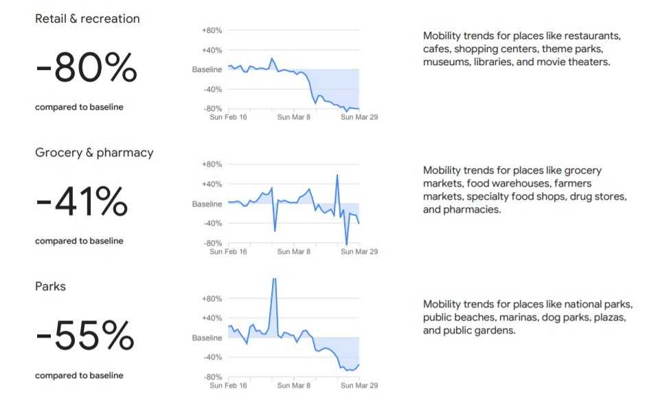The height and width of the screenshot is (400, 647).
Task: Click the +80% label on the retail chart
Action: [212, 31]
